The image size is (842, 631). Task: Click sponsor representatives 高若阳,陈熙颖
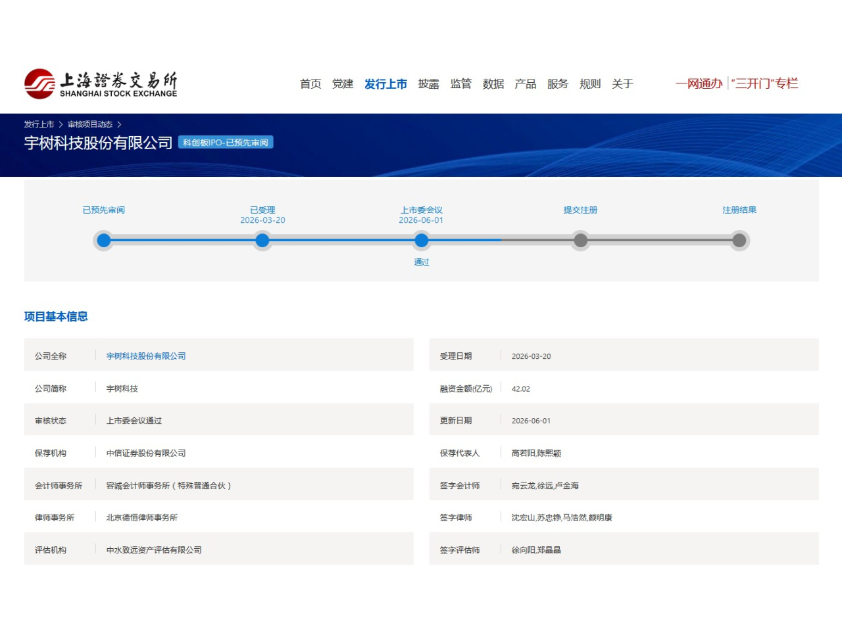coord(537,454)
